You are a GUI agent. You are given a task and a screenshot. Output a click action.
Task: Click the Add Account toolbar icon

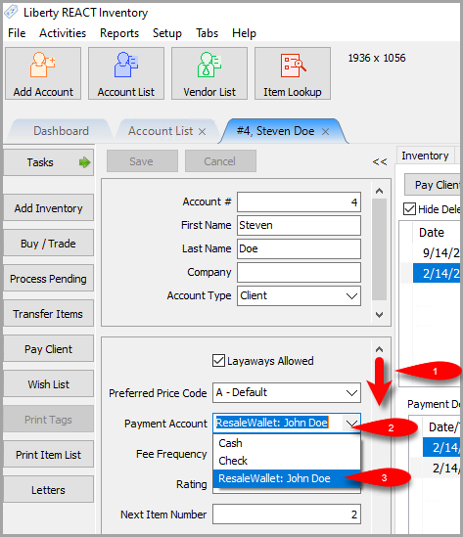coord(43,73)
